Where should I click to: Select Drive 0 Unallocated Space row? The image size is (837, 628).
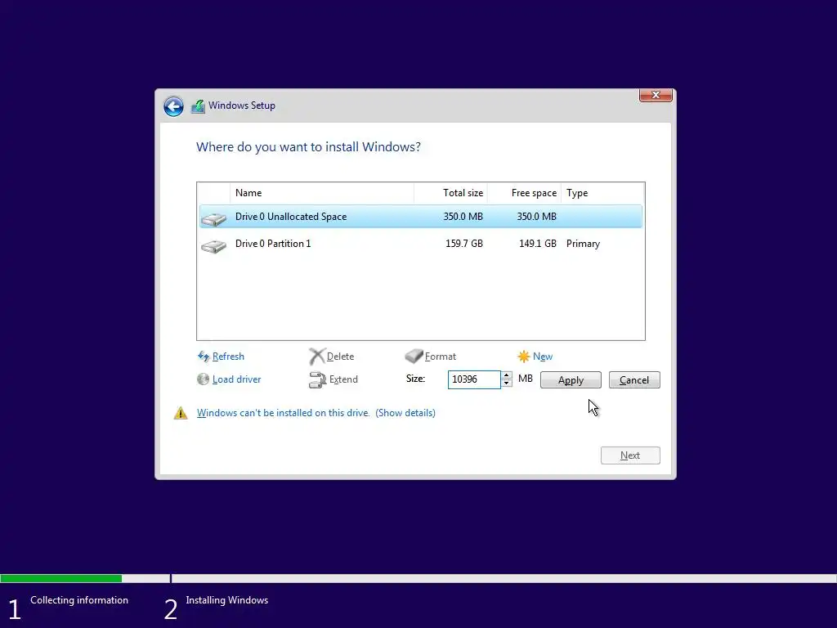point(421,216)
